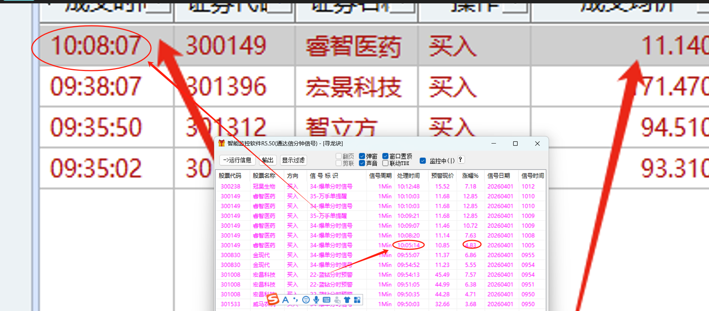Select stock code 300238 in the signal list
Screen dimensions: 709x311
tap(231, 186)
